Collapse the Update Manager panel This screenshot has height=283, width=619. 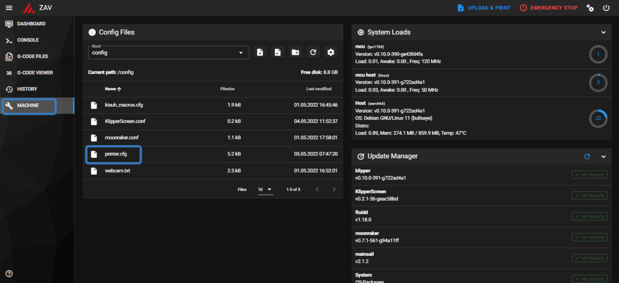[x=604, y=156]
